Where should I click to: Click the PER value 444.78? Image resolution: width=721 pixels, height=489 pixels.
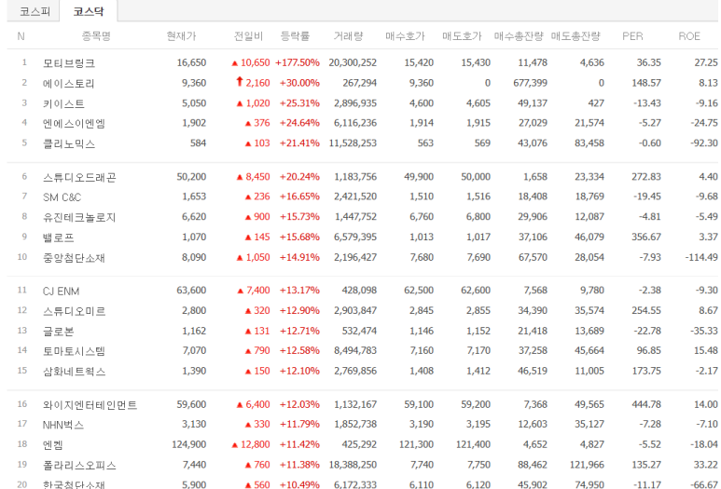(646, 404)
